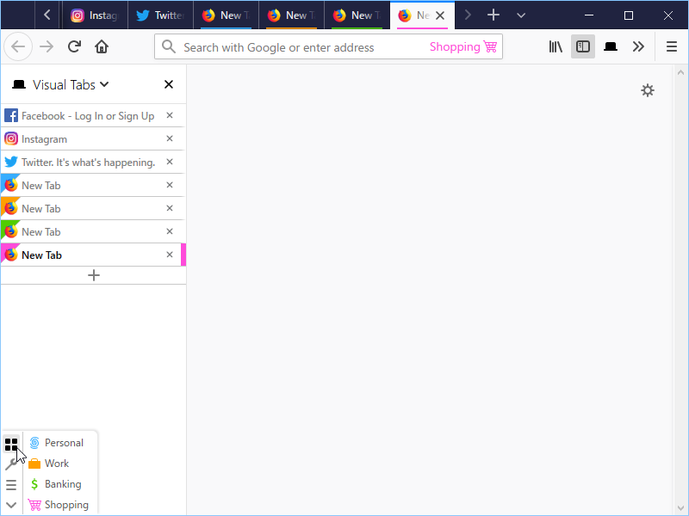Click the top hat extension toolbar icon
This screenshot has height=516, width=689.
point(611,46)
